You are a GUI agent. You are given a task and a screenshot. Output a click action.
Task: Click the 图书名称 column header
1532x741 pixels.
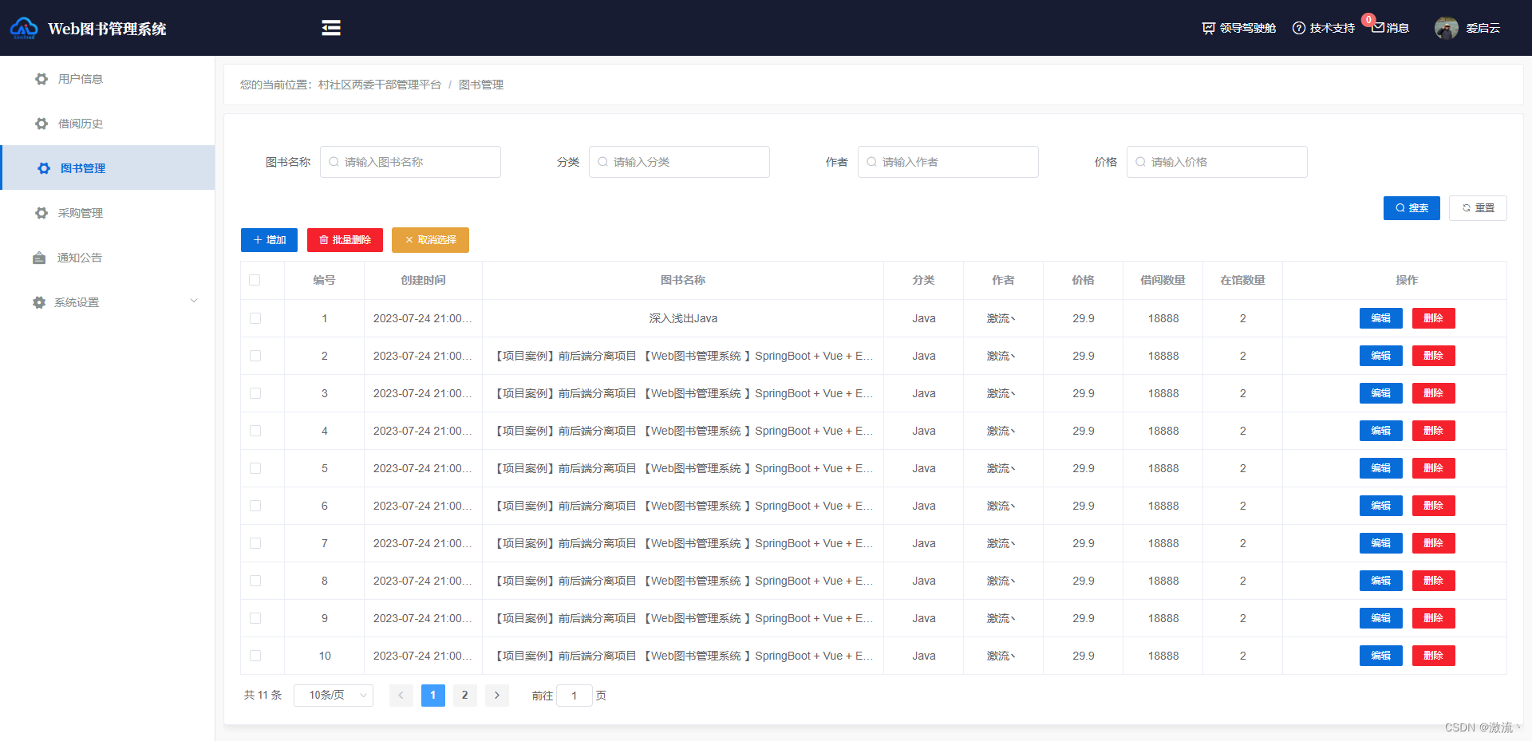click(x=683, y=280)
